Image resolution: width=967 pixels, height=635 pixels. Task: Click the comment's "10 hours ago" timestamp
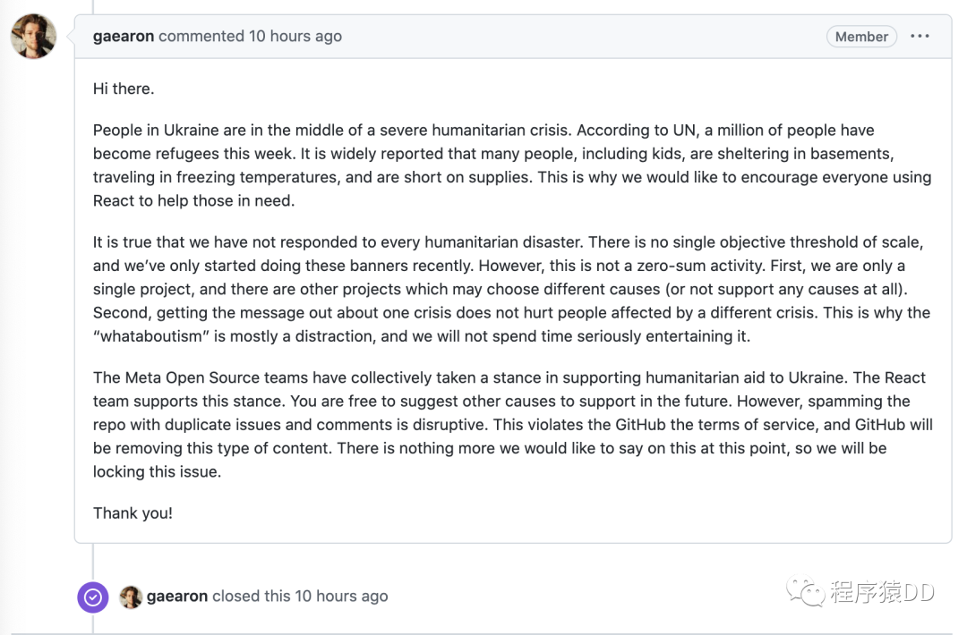[295, 37]
